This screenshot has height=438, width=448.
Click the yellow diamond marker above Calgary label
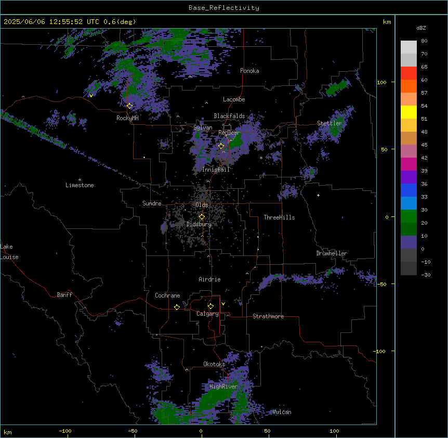click(210, 306)
